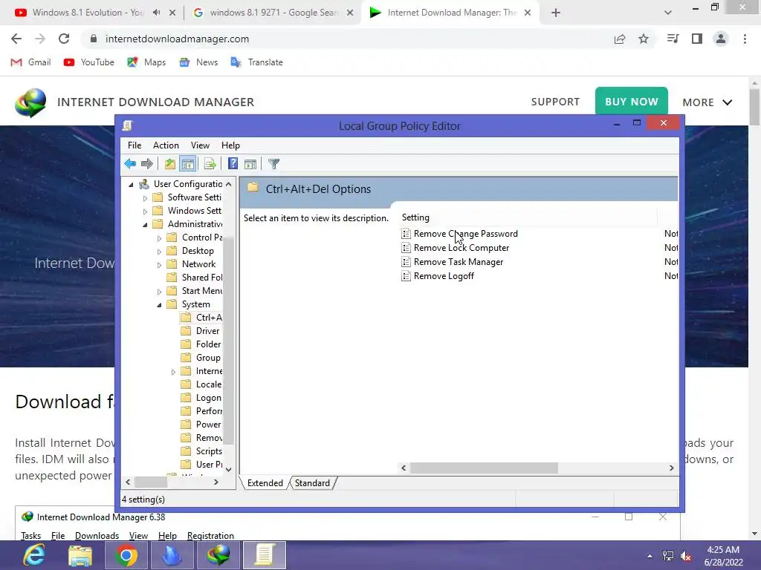Click the Chrome address bar
This screenshot has width=761, height=570.
coord(345,39)
